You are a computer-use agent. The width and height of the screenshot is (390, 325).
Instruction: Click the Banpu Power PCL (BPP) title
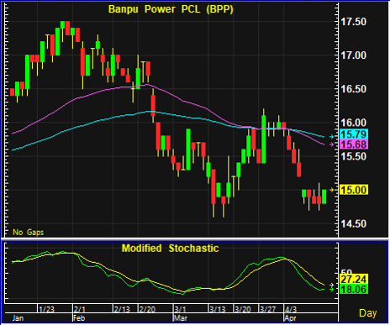171,9
